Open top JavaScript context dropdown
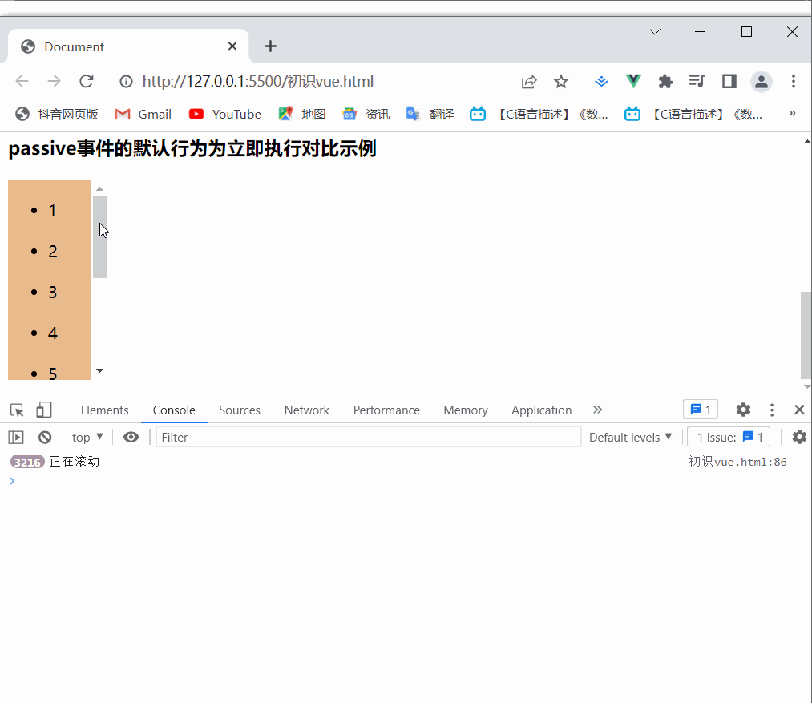This screenshot has height=703, width=812. [x=87, y=437]
